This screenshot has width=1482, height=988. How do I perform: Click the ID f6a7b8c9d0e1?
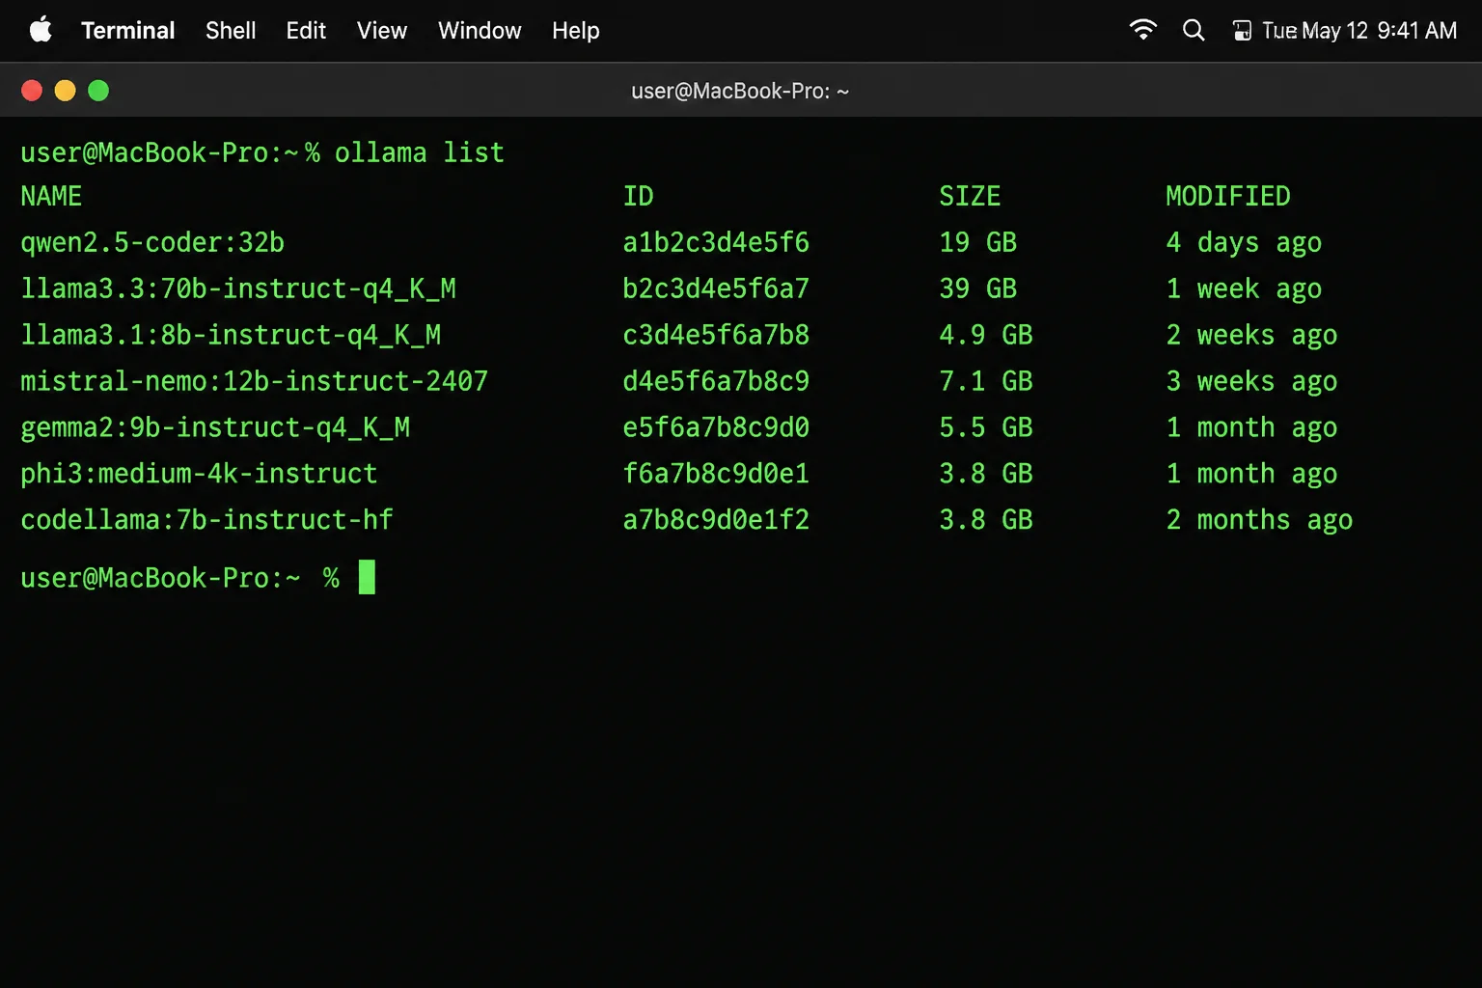(x=716, y=474)
